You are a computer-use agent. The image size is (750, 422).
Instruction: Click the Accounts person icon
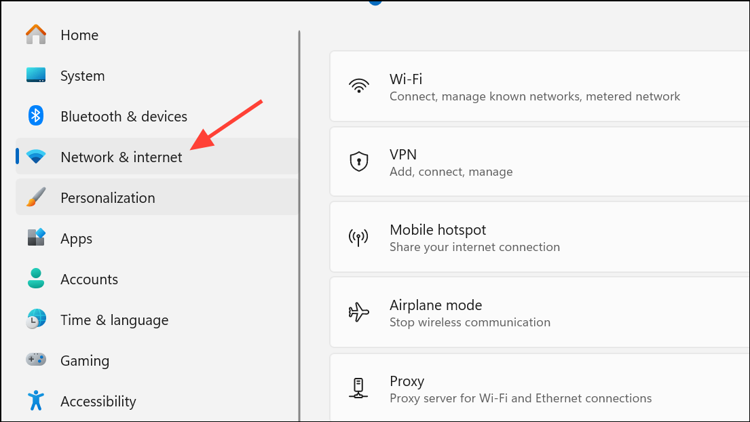pyautogui.click(x=36, y=278)
